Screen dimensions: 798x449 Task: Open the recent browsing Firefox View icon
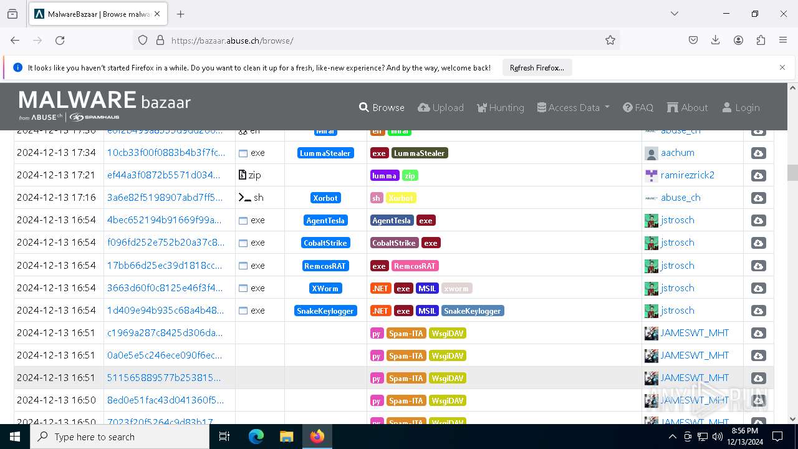pos(12,14)
